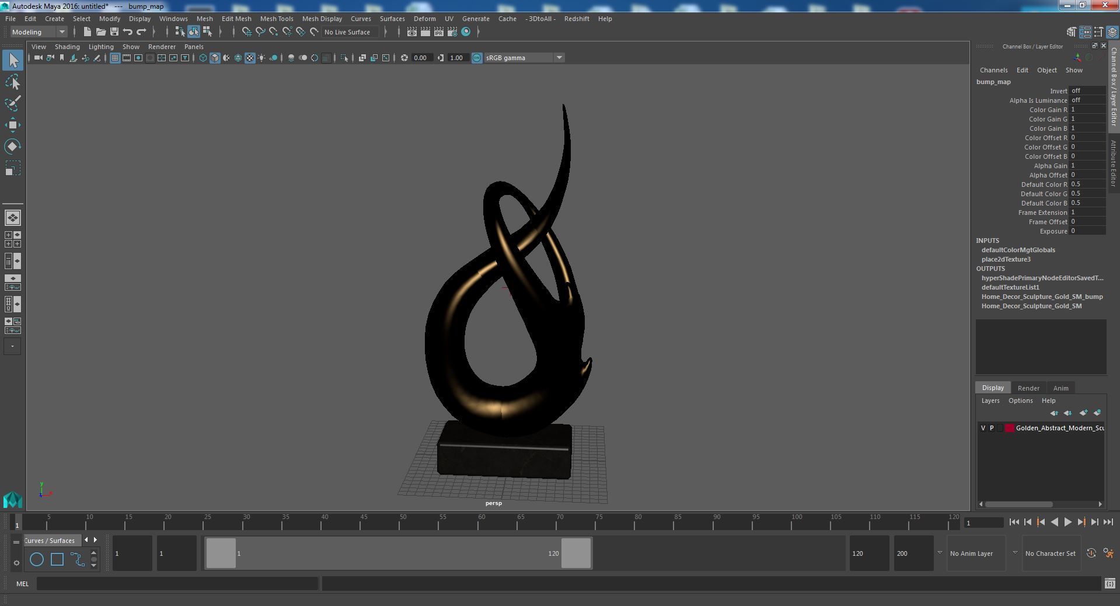Switch to the Anim layers tab
Screen dimensions: 1120x606
click(x=1060, y=388)
